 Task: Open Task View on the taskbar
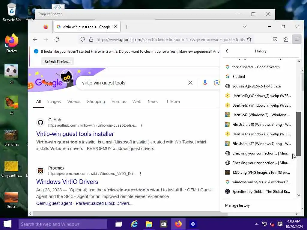(119, 224)
